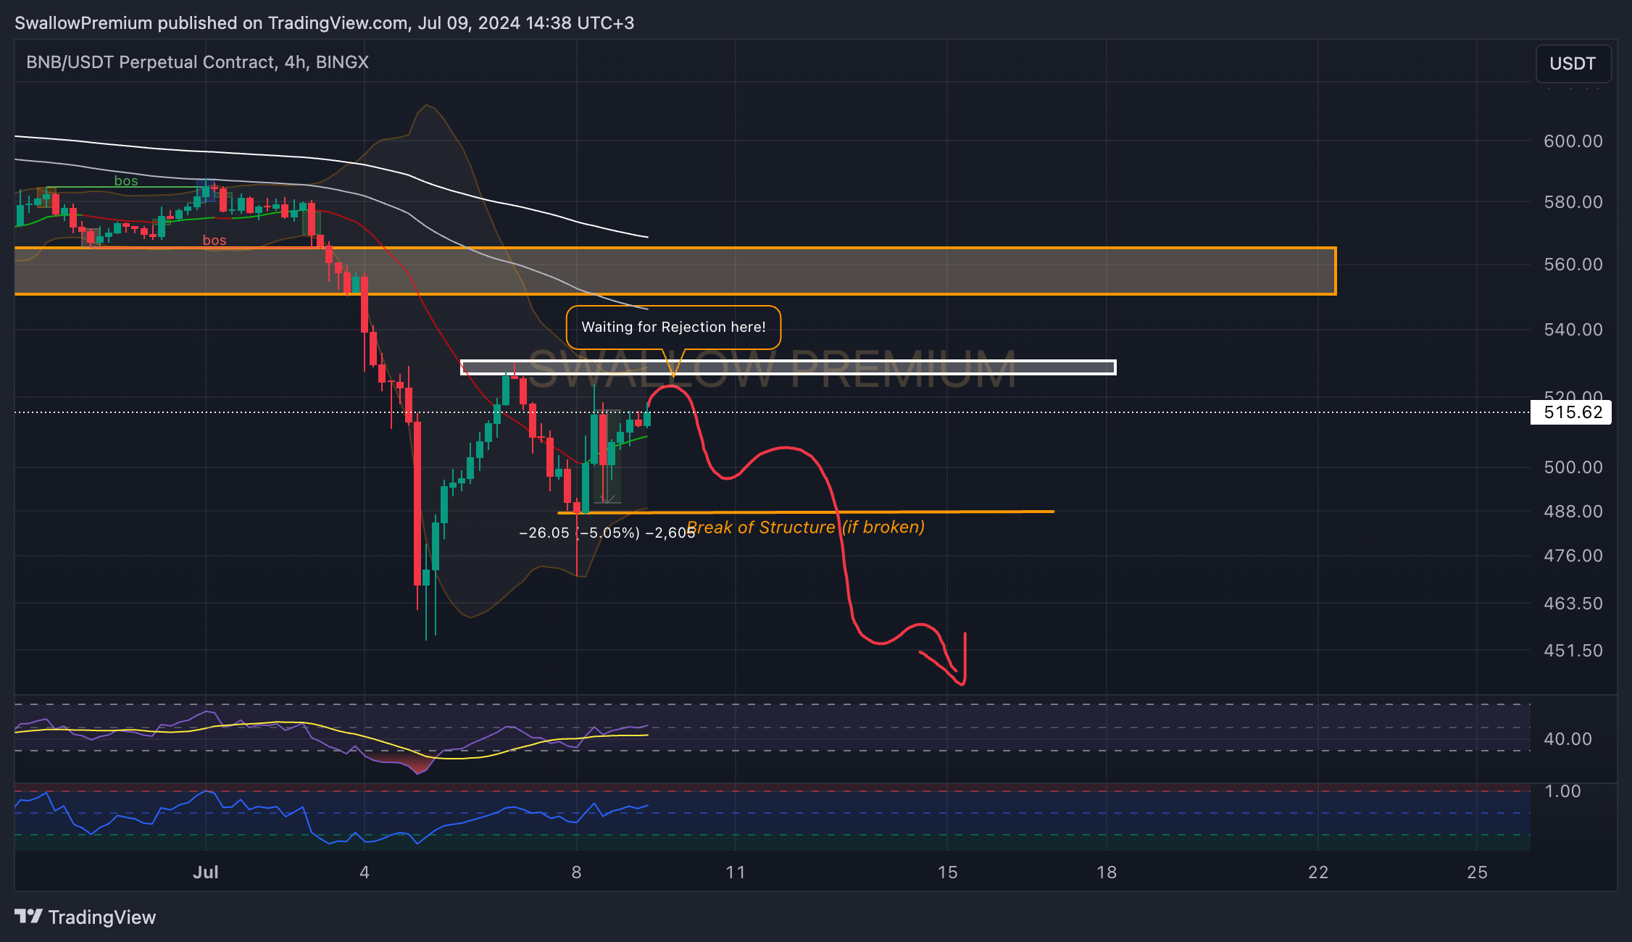Click the SwallowPremium published header text
This screenshot has width=1632, height=942.
pos(324,23)
